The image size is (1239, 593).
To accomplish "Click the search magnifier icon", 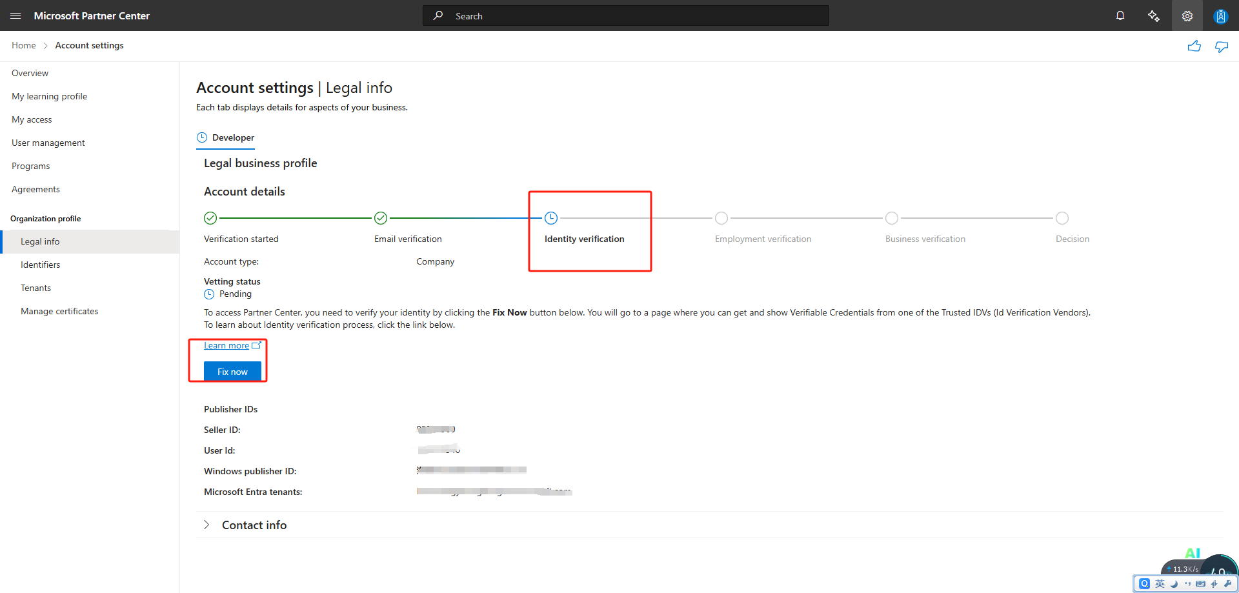I will (438, 15).
